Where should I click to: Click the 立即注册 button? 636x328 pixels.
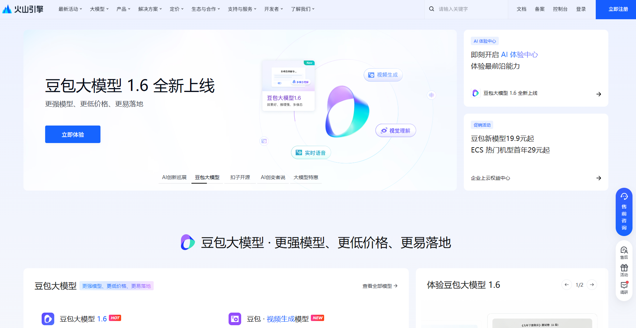click(616, 9)
